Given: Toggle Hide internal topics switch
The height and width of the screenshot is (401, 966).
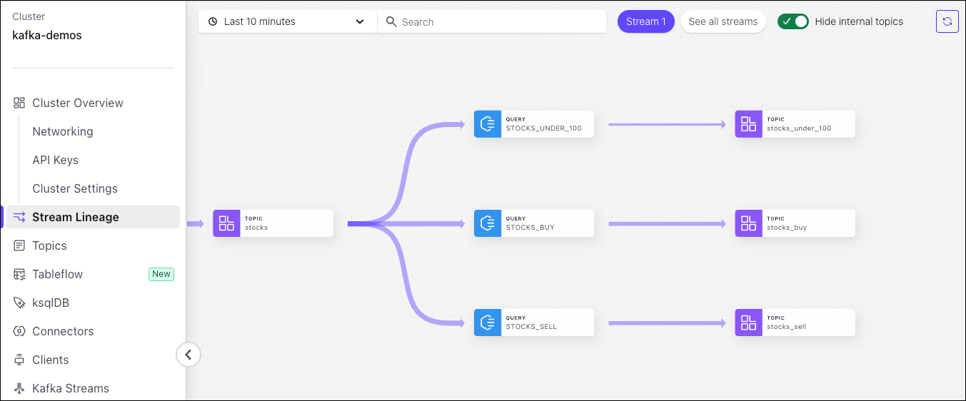Looking at the screenshot, I should [x=793, y=21].
